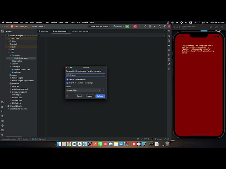226x169 pixels.
Task: Open the pink user account avatar
Action: click(169, 26)
